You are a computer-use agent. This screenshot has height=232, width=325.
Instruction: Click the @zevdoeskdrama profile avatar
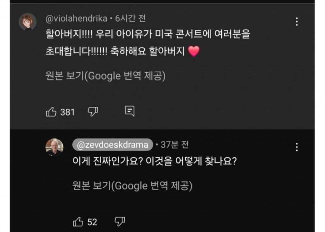55,147
